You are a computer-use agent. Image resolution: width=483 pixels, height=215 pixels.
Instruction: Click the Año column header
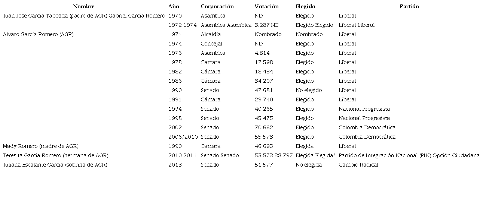[x=174, y=6]
